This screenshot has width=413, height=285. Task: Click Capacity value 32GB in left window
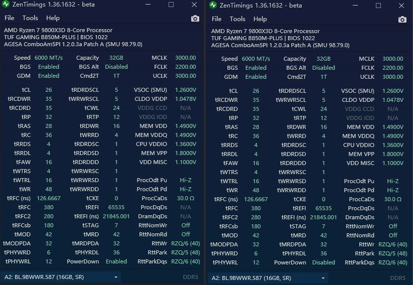(x=116, y=58)
